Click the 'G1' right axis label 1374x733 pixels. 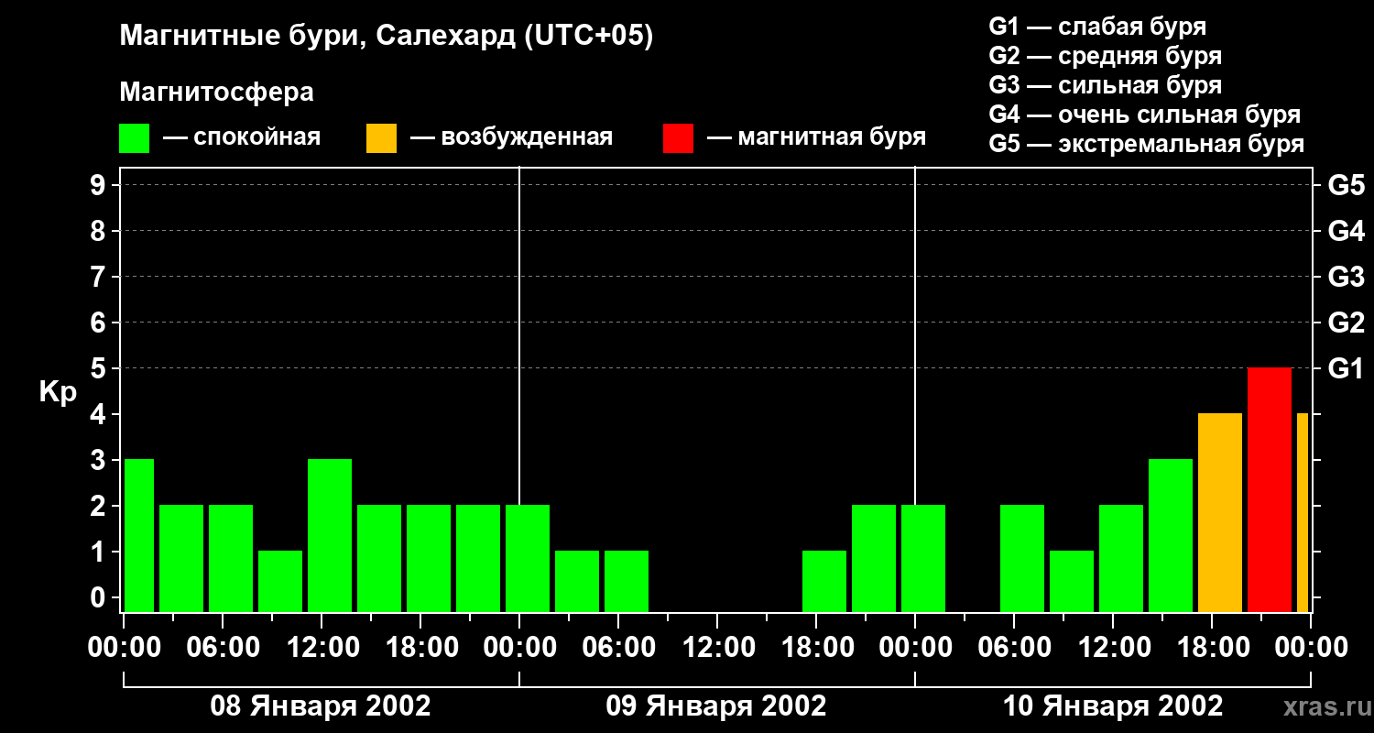(1346, 368)
